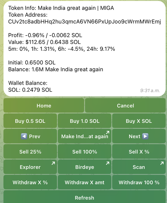The width and height of the screenshot is (167, 203).
Task: Click the Prev left-arrow icon
Action: pos(24,136)
